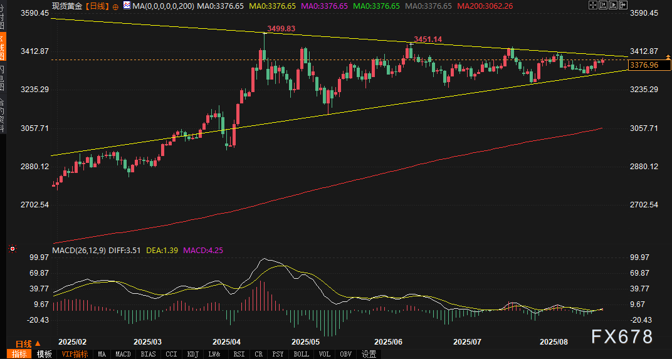Toggle the MACD indicator button
This screenshot has height=359, width=672.
123,354
